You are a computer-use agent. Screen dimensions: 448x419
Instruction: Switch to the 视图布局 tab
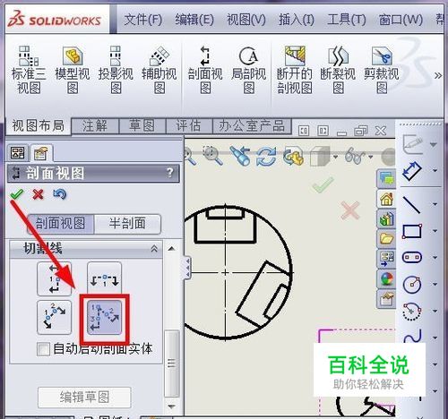[38, 125]
